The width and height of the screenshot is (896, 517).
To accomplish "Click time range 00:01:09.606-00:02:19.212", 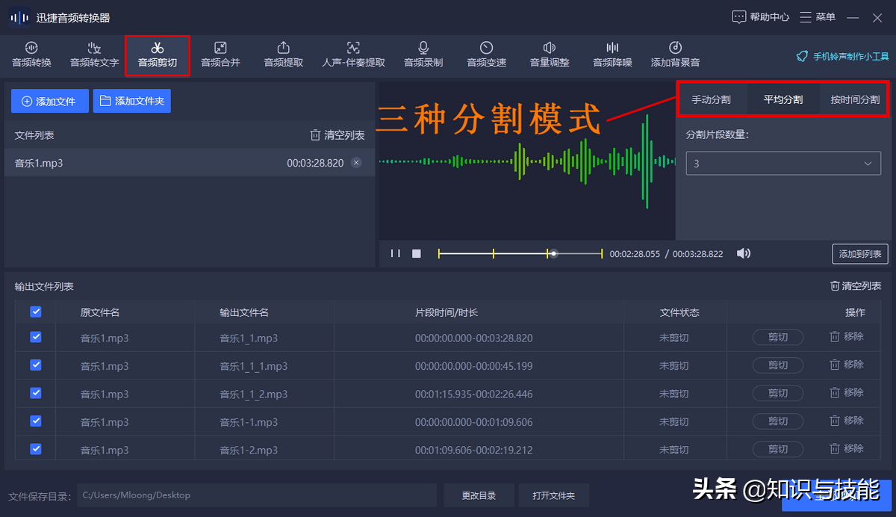I will pyautogui.click(x=474, y=450).
